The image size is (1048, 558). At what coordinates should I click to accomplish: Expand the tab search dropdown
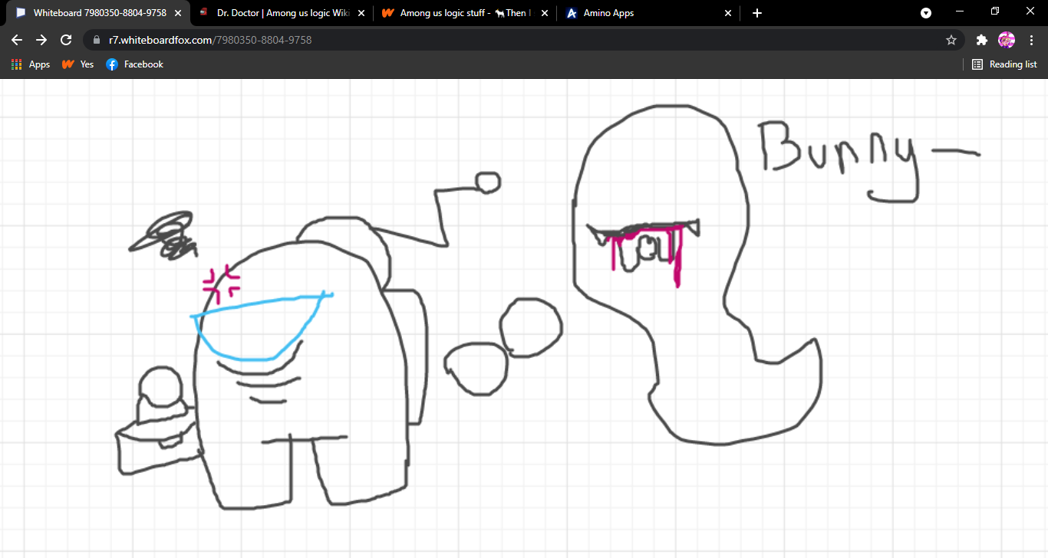click(926, 13)
